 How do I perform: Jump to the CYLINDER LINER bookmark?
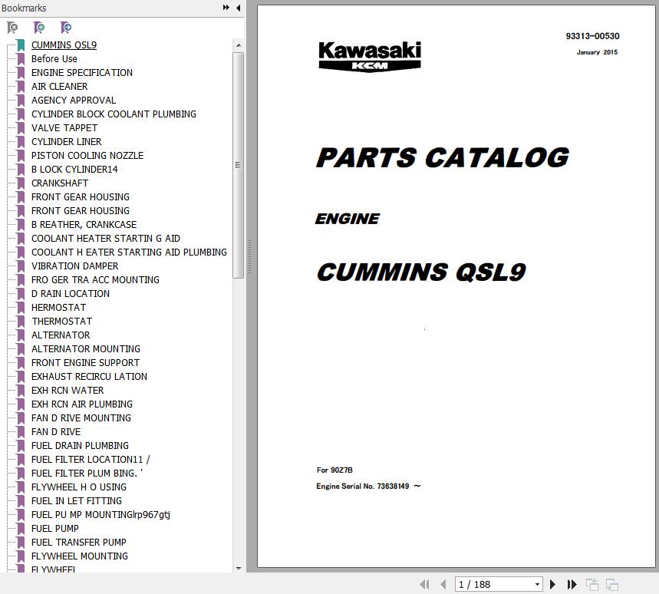pos(67,142)
